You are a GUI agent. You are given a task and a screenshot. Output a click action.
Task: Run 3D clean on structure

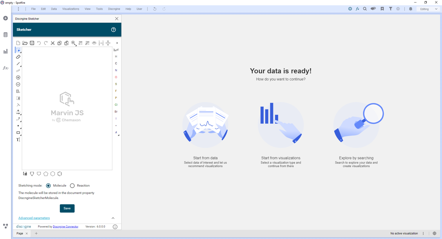[87, 43]
